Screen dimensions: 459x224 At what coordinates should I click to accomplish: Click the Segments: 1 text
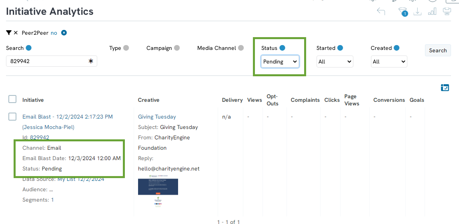click(38, 200)
